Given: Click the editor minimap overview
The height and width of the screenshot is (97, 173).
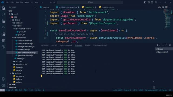Looking at the screenshot, I should [167, 19].
